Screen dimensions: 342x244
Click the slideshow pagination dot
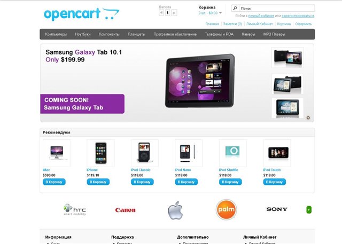pos(308,118)
